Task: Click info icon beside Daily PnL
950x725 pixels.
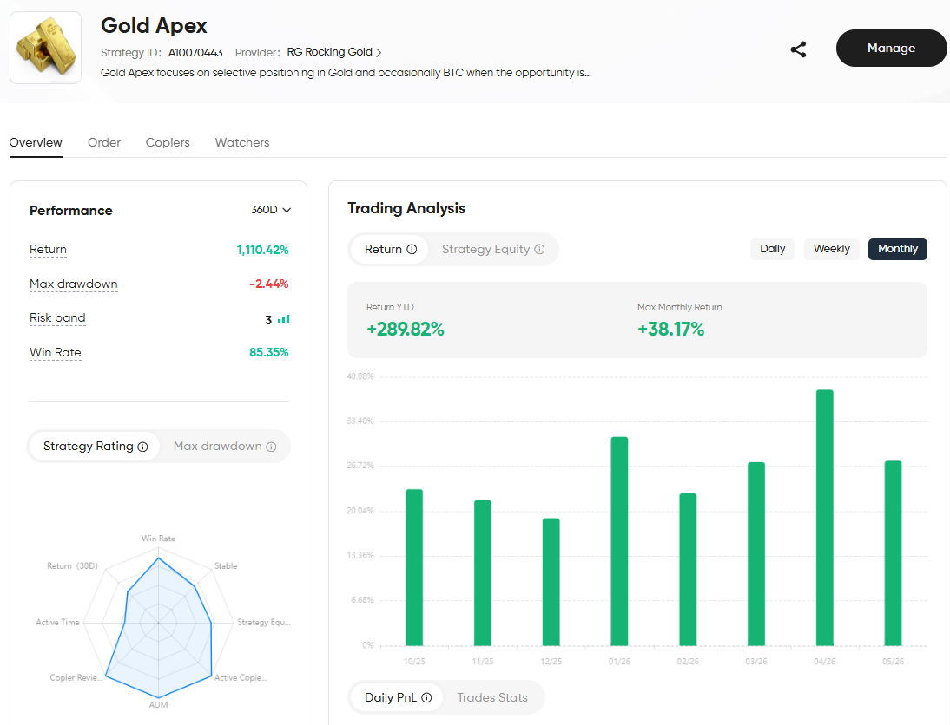Action: [426, 698]
